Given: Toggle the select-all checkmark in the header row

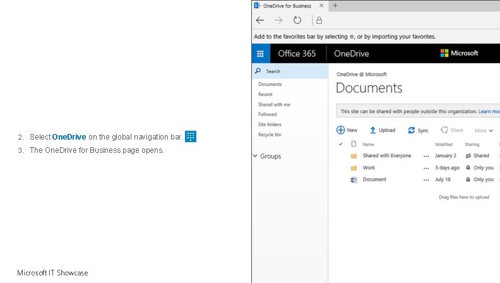Looking at the screenshot, I should pos(340,144).
